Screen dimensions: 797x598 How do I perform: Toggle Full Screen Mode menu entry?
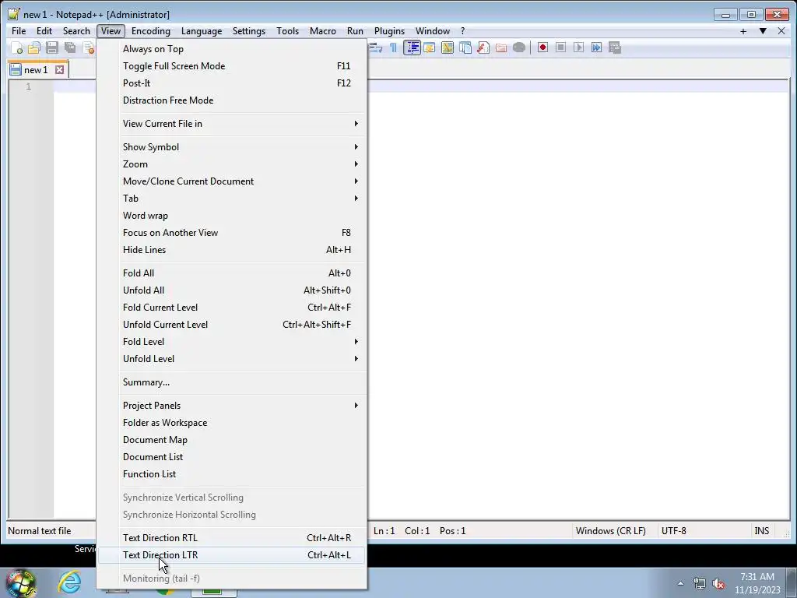231,66
